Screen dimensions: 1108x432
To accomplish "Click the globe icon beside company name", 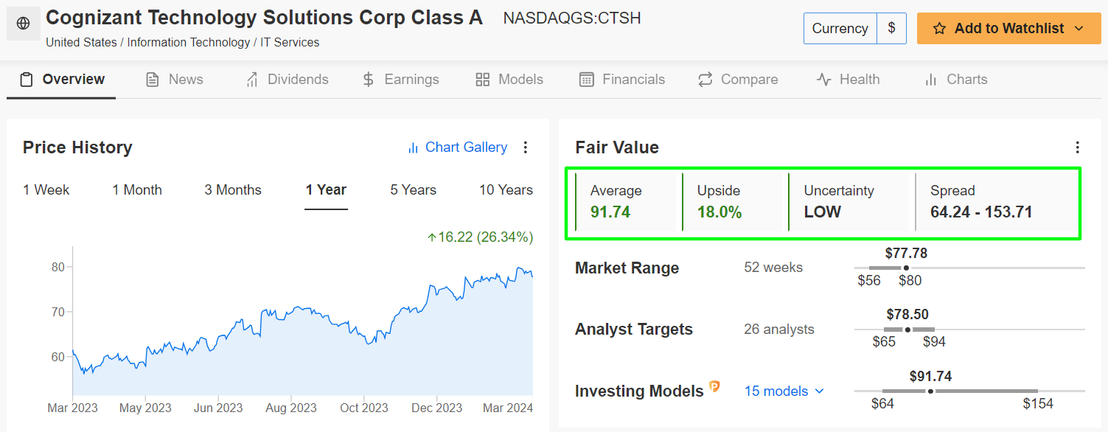I will point(23,24).
